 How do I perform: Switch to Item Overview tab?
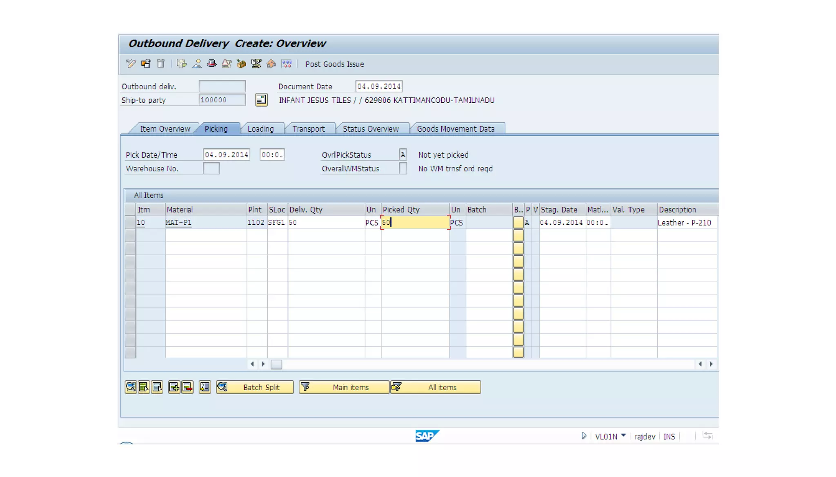165,129
